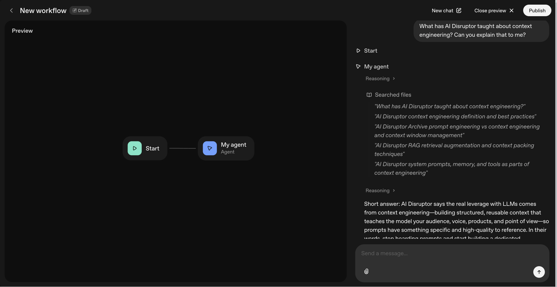This screenshot has height=287, width=557.
Task: Expand the first Reasoning section
Action: pyautogui.click(x=380, y=79)
